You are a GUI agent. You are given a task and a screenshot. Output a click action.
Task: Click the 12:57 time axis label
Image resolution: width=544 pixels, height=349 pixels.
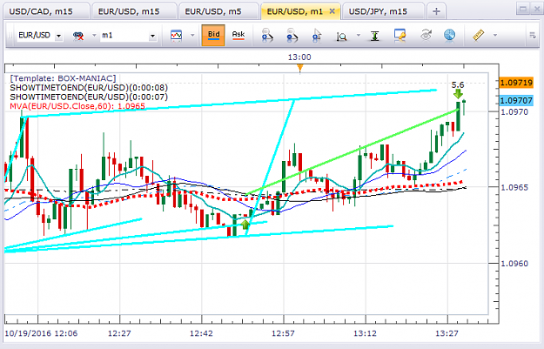[x=283, y=333]
